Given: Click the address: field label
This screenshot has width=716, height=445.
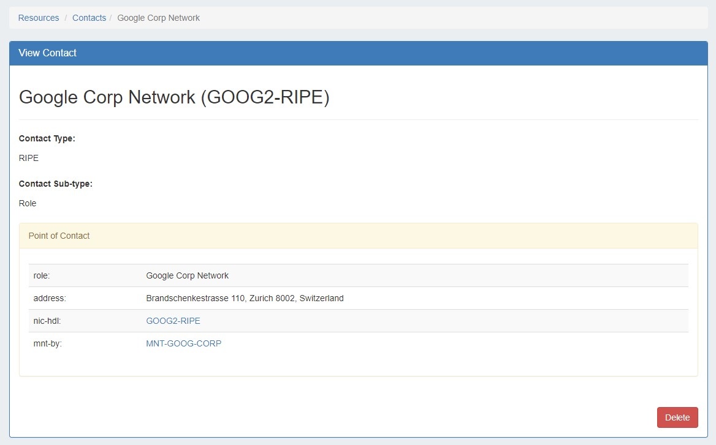Looking at the screenshot, I should pos(50,298).
